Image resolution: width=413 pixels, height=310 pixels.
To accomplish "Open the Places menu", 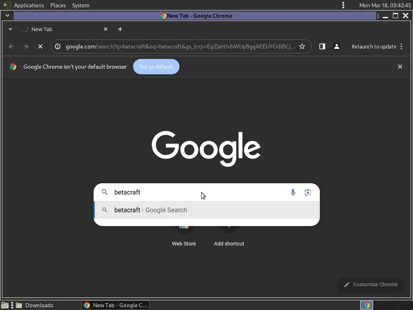I will [58, 5].
